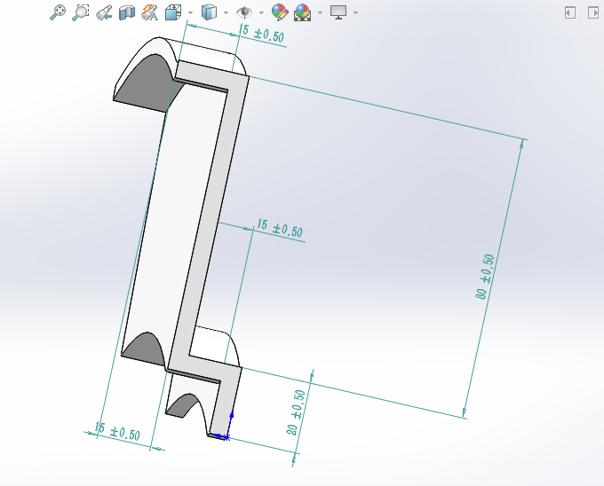The height and width of the screenshot is (486, 604).
Task: Open the Hide/Show Items dropdown arrow
Action: pyautogui.click(x=261, y=12)
